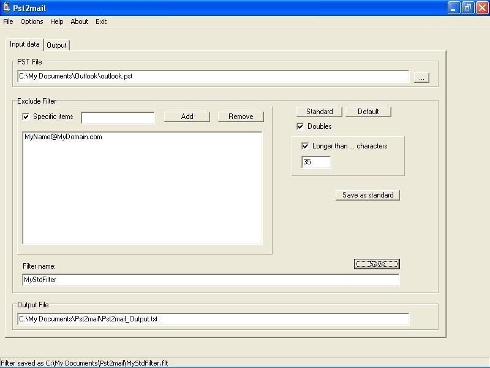The image size is (490, 368).
Task: Open the Options menu
Action: pos(32,21)
